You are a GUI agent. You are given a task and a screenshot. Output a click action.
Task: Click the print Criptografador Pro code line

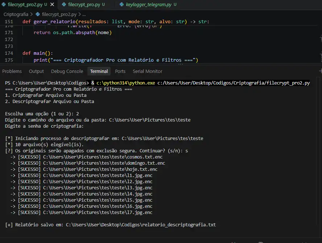tap(116, 60)
